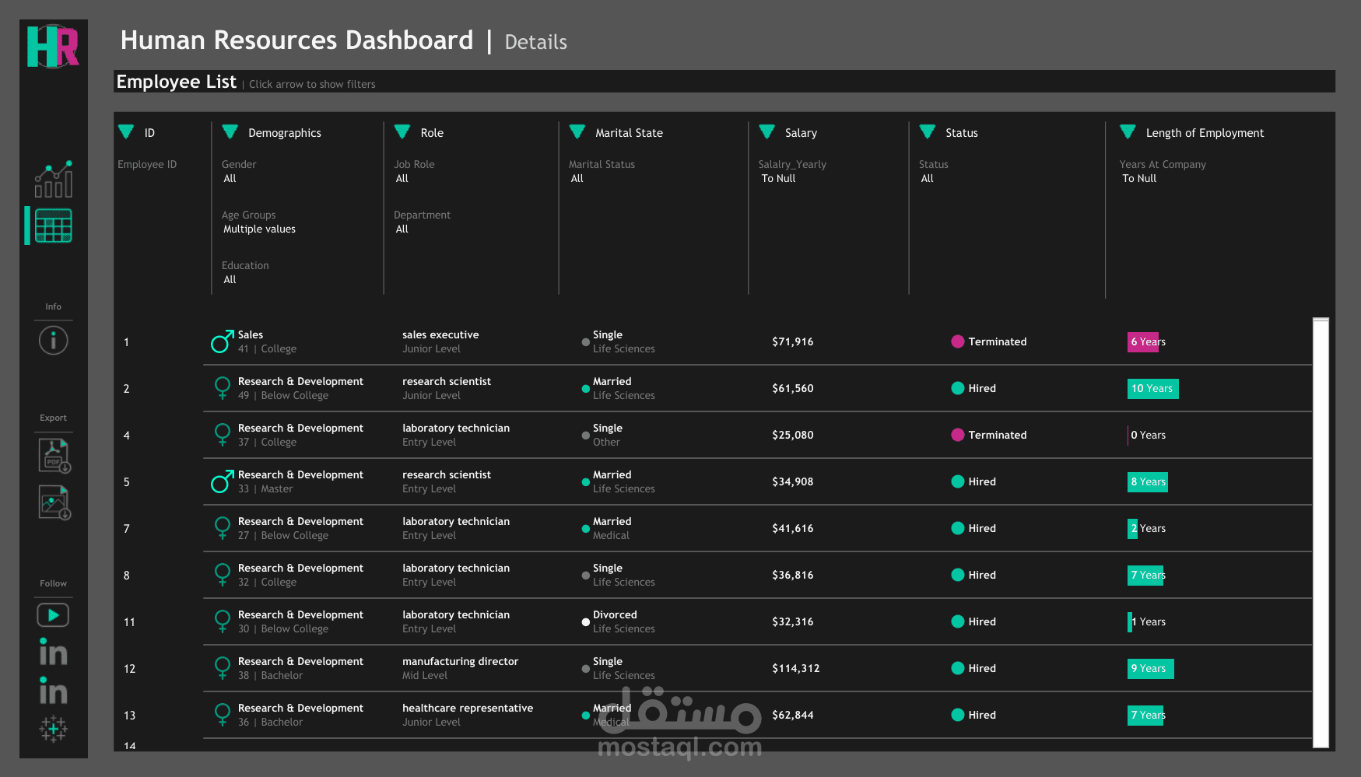Image resolution: width=1361 pixels, height=777 pixels.
Task: Click female gender icon for employee 11
Action: (x=222, y=621)
